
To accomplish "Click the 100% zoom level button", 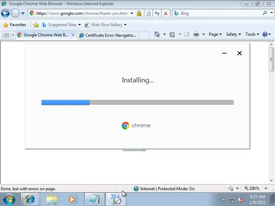I will point(252,188).
